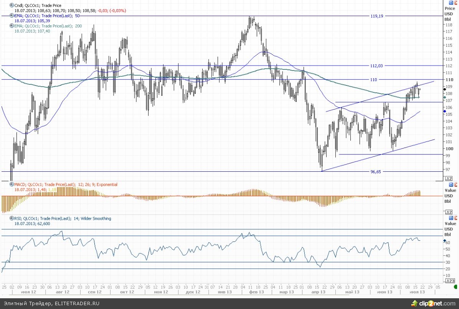Open the price pane scale box
The width and height of the screenshot is (459, 309).
[x=448, y=179]
